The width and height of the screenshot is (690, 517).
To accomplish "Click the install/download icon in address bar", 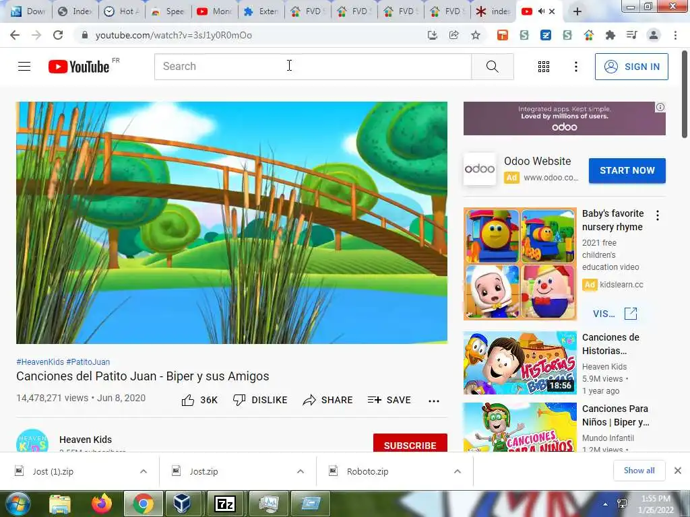I will (433, 35).
